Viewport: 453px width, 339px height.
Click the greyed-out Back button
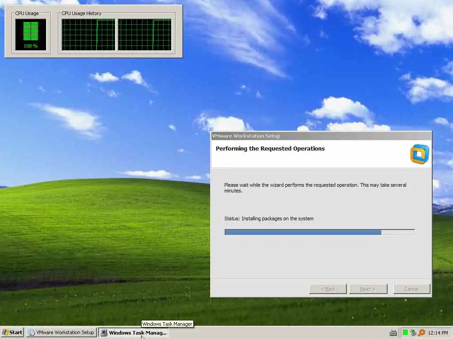coord(328,289)
